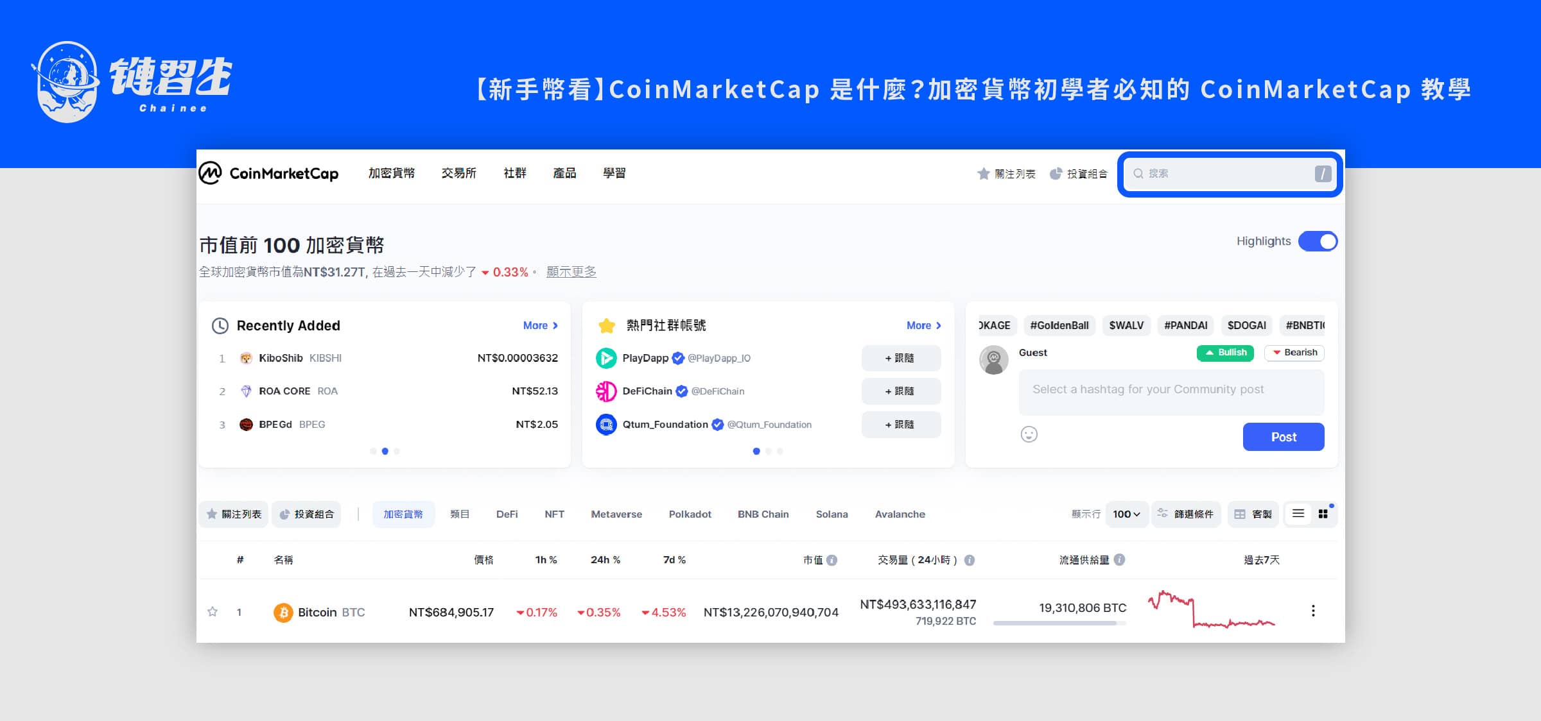
Task: Expand 顯示更多 market summary
Action: pos(571,272)
